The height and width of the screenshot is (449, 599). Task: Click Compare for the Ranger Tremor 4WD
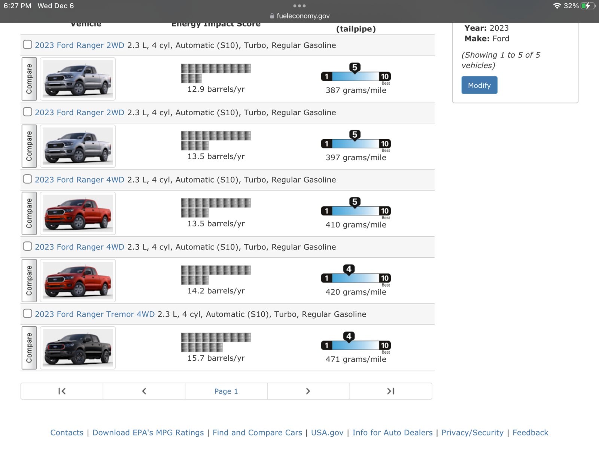point(29,348)
